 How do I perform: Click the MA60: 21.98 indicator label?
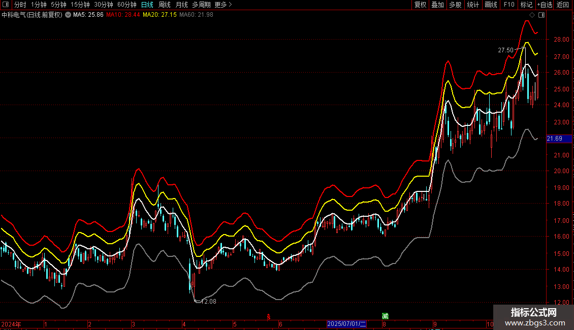click(196, 15)
